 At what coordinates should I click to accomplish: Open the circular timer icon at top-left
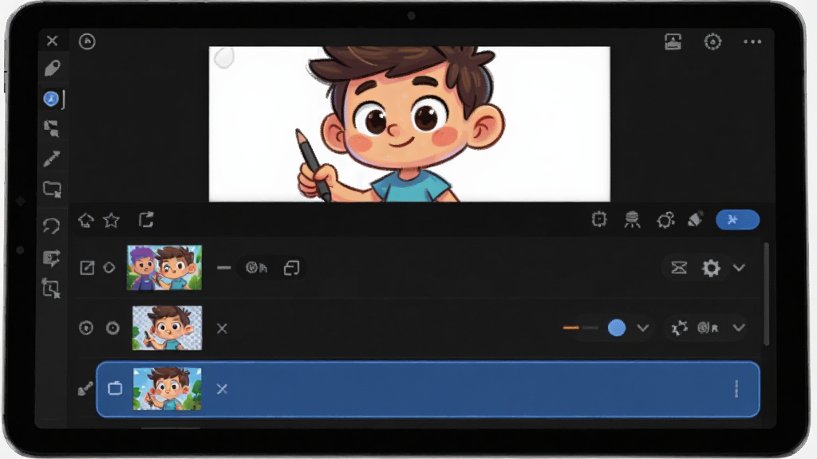[x=87, y=41]
